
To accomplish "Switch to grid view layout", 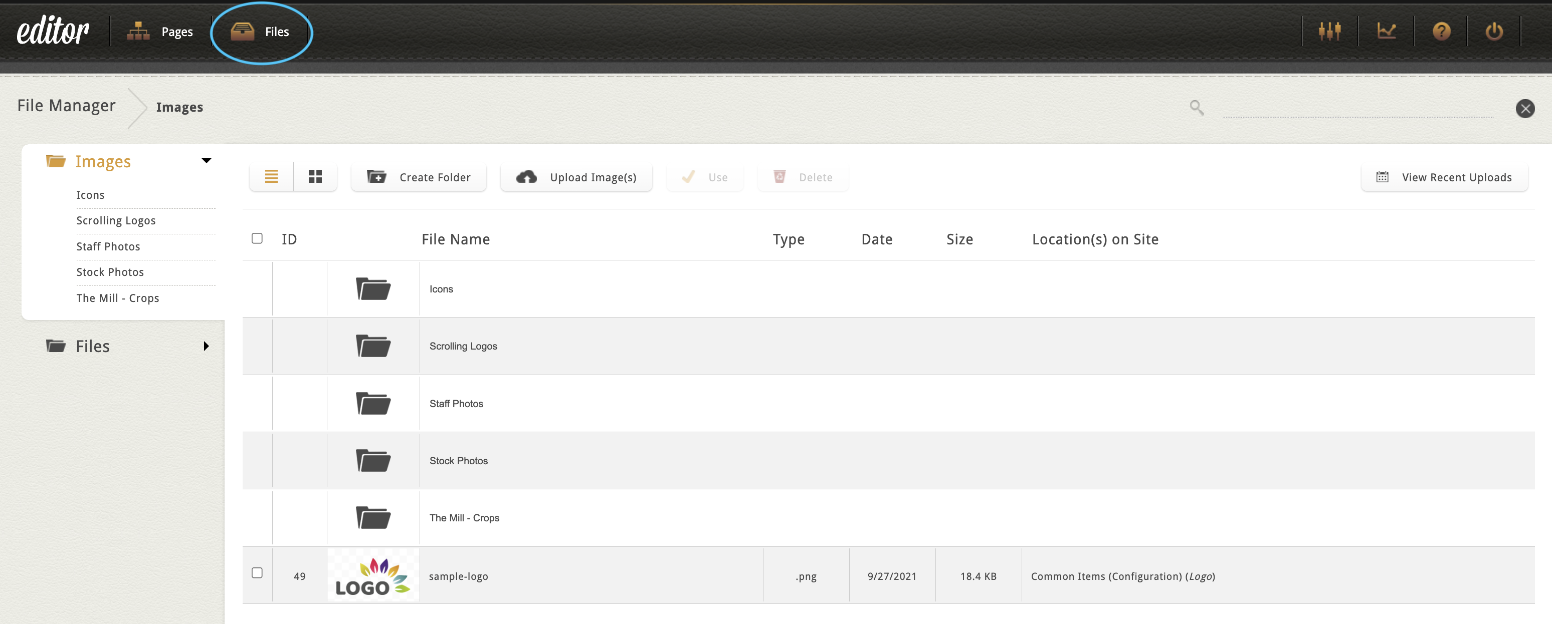I will coord(314,177).
